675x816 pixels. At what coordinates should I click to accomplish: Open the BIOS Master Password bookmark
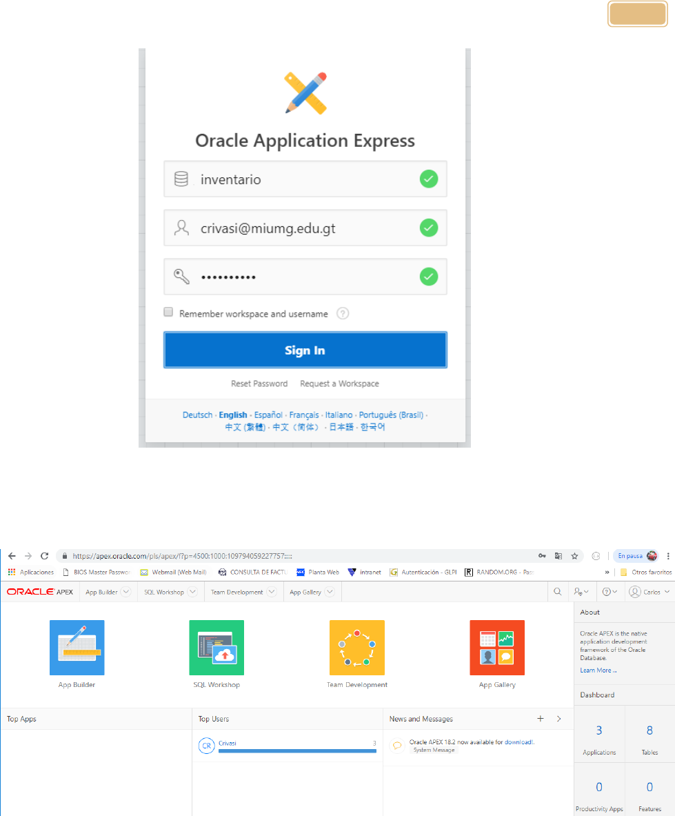point(97,572)
